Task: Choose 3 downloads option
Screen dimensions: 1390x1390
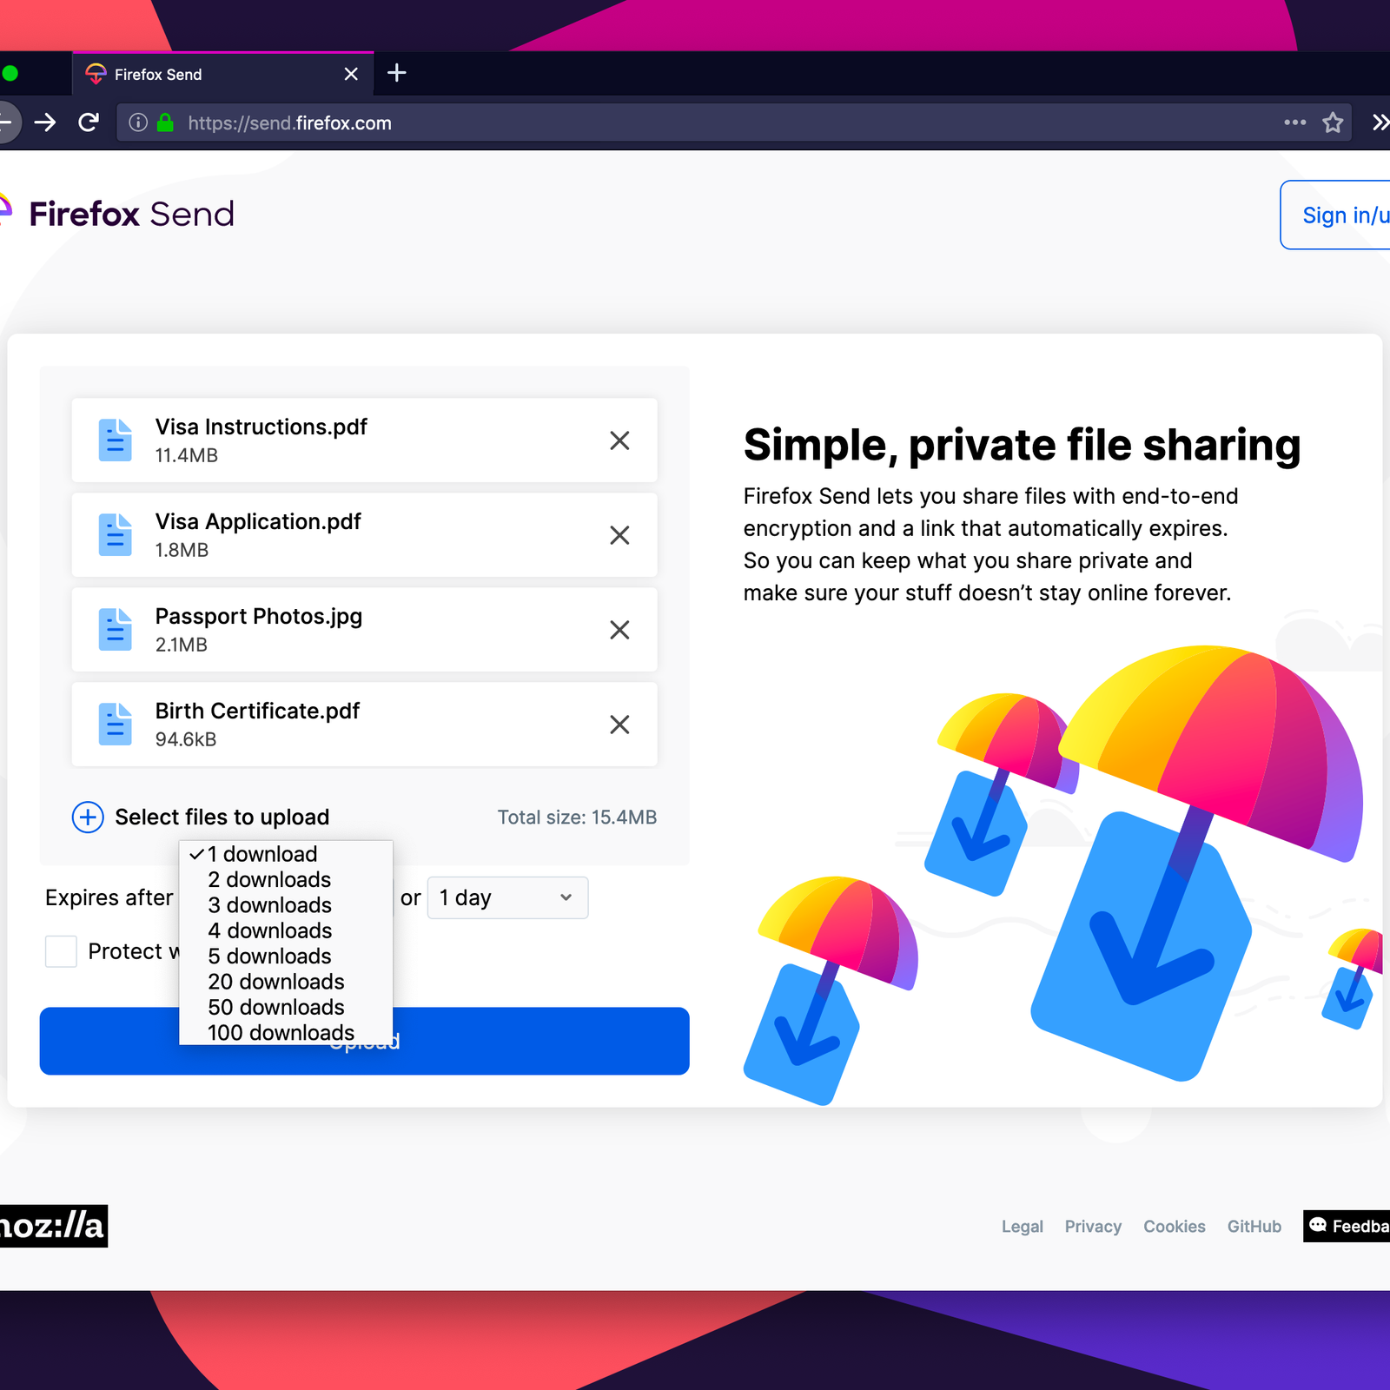Action: point(286,905)
